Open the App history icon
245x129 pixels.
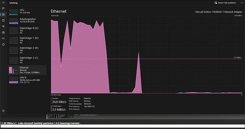click(3, 20)
